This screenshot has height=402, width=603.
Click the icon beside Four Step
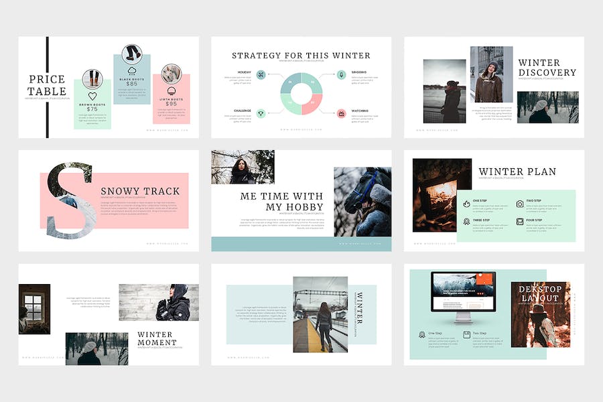(x=519, y=221)
